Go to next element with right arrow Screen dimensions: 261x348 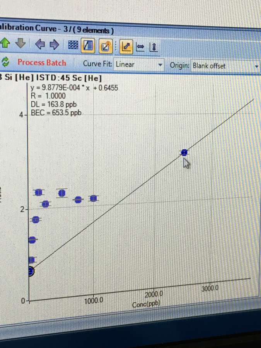pyautogui.click(x=54, y=44)
